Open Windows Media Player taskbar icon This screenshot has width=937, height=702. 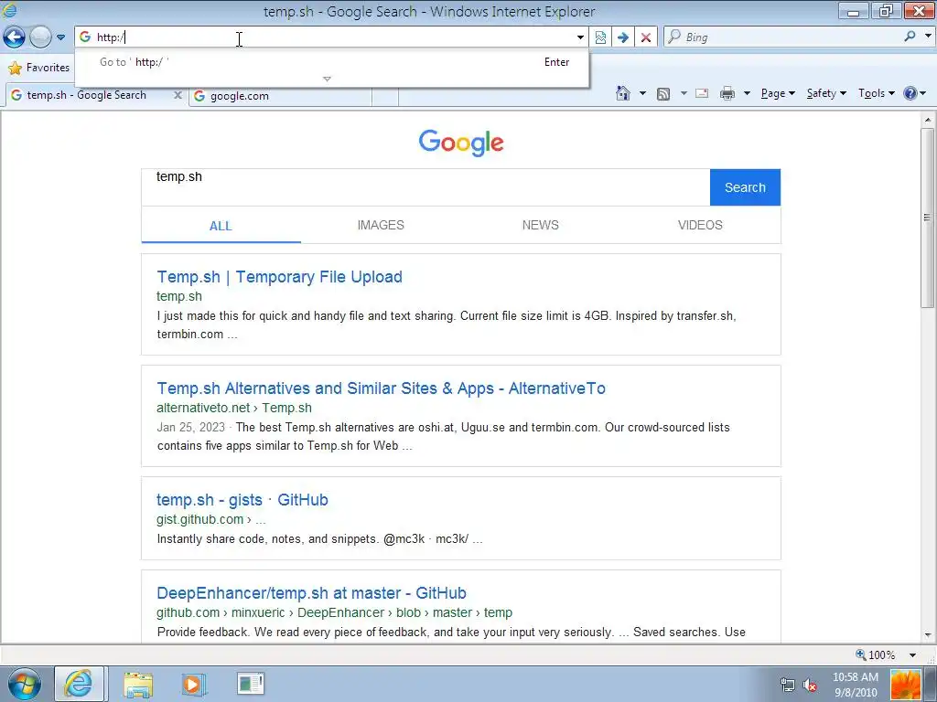193,684
